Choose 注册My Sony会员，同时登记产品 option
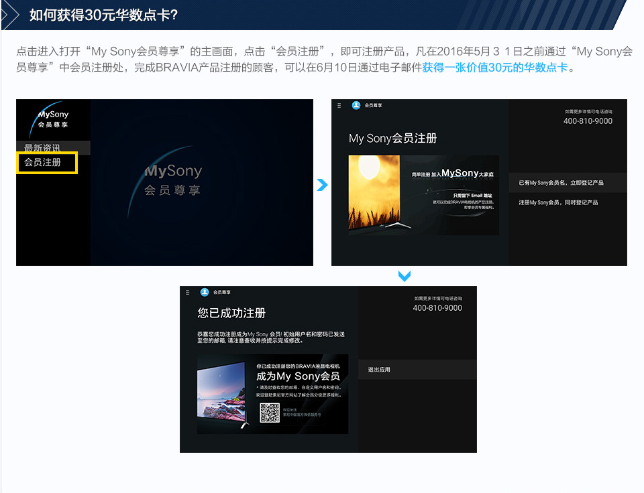This screenshot has width=644, height=493. 568,202
